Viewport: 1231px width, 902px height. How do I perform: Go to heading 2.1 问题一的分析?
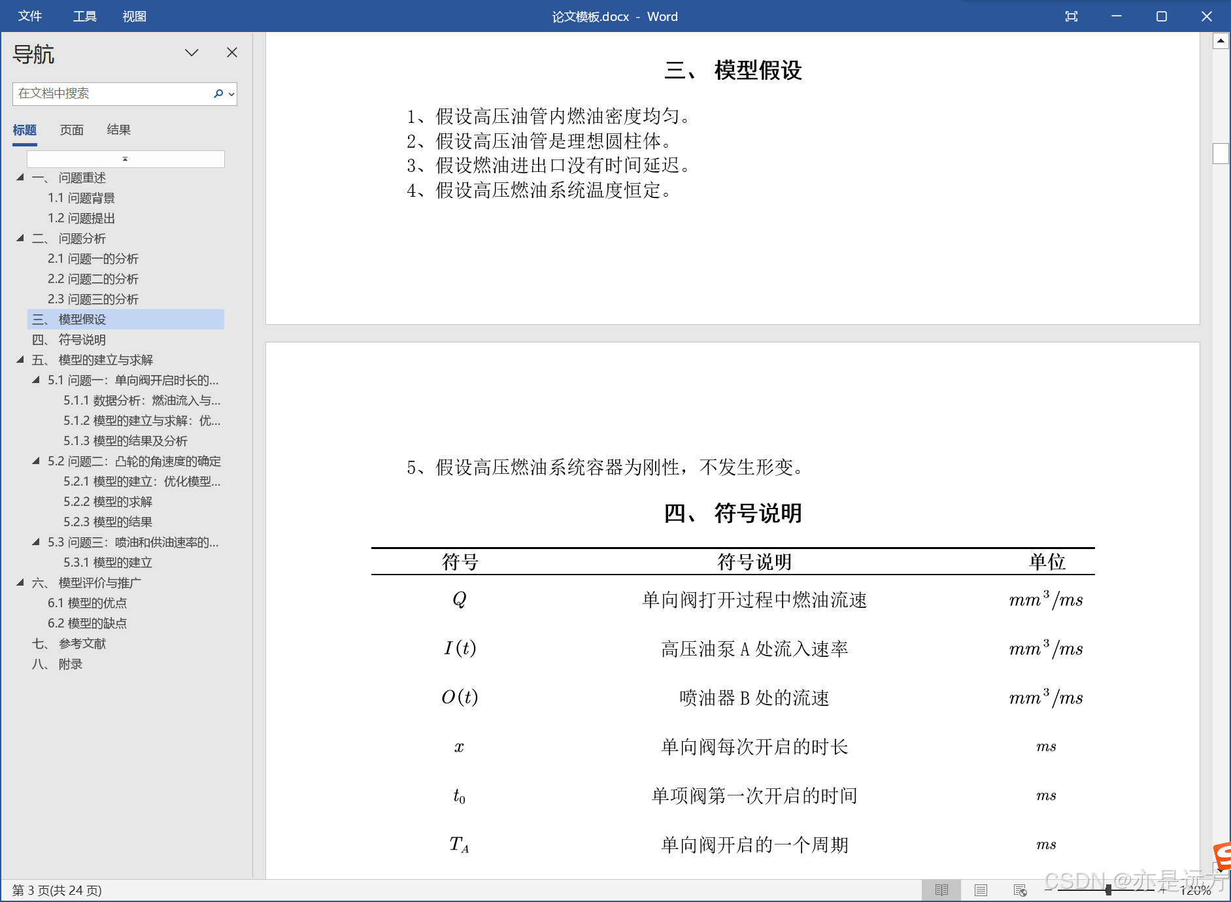coord(93,259)
